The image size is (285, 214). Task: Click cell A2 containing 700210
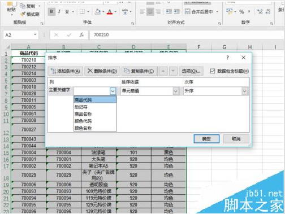[29, 60]
